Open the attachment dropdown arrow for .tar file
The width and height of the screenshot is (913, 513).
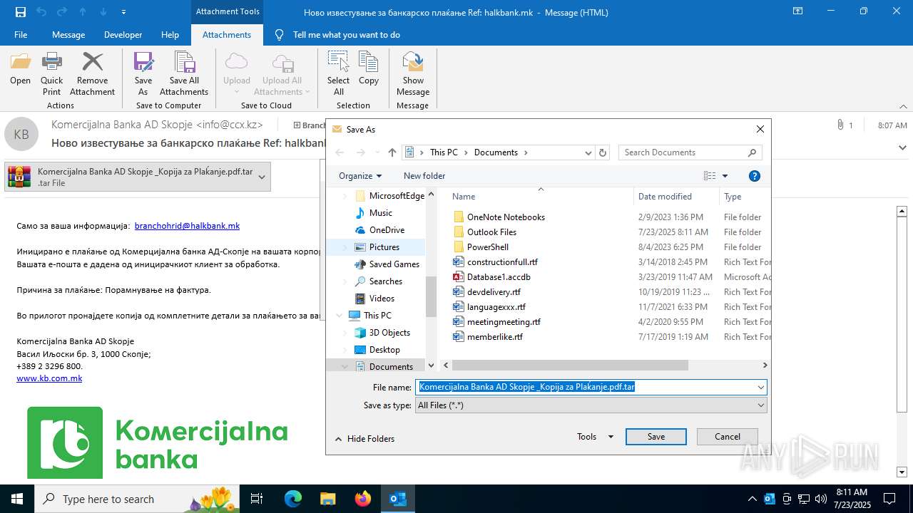pos(262,177)
